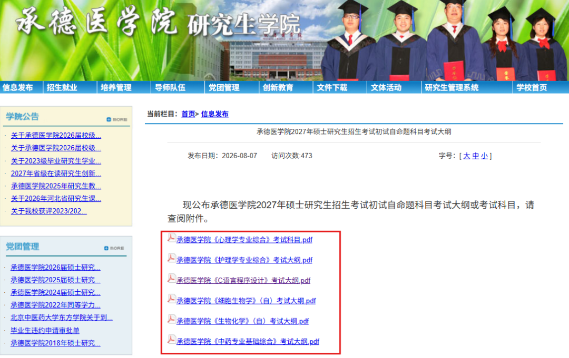Open the 《C语言程序设计》考试大纲.pdf link
The image size is (569, 358).
pos(243,280)
